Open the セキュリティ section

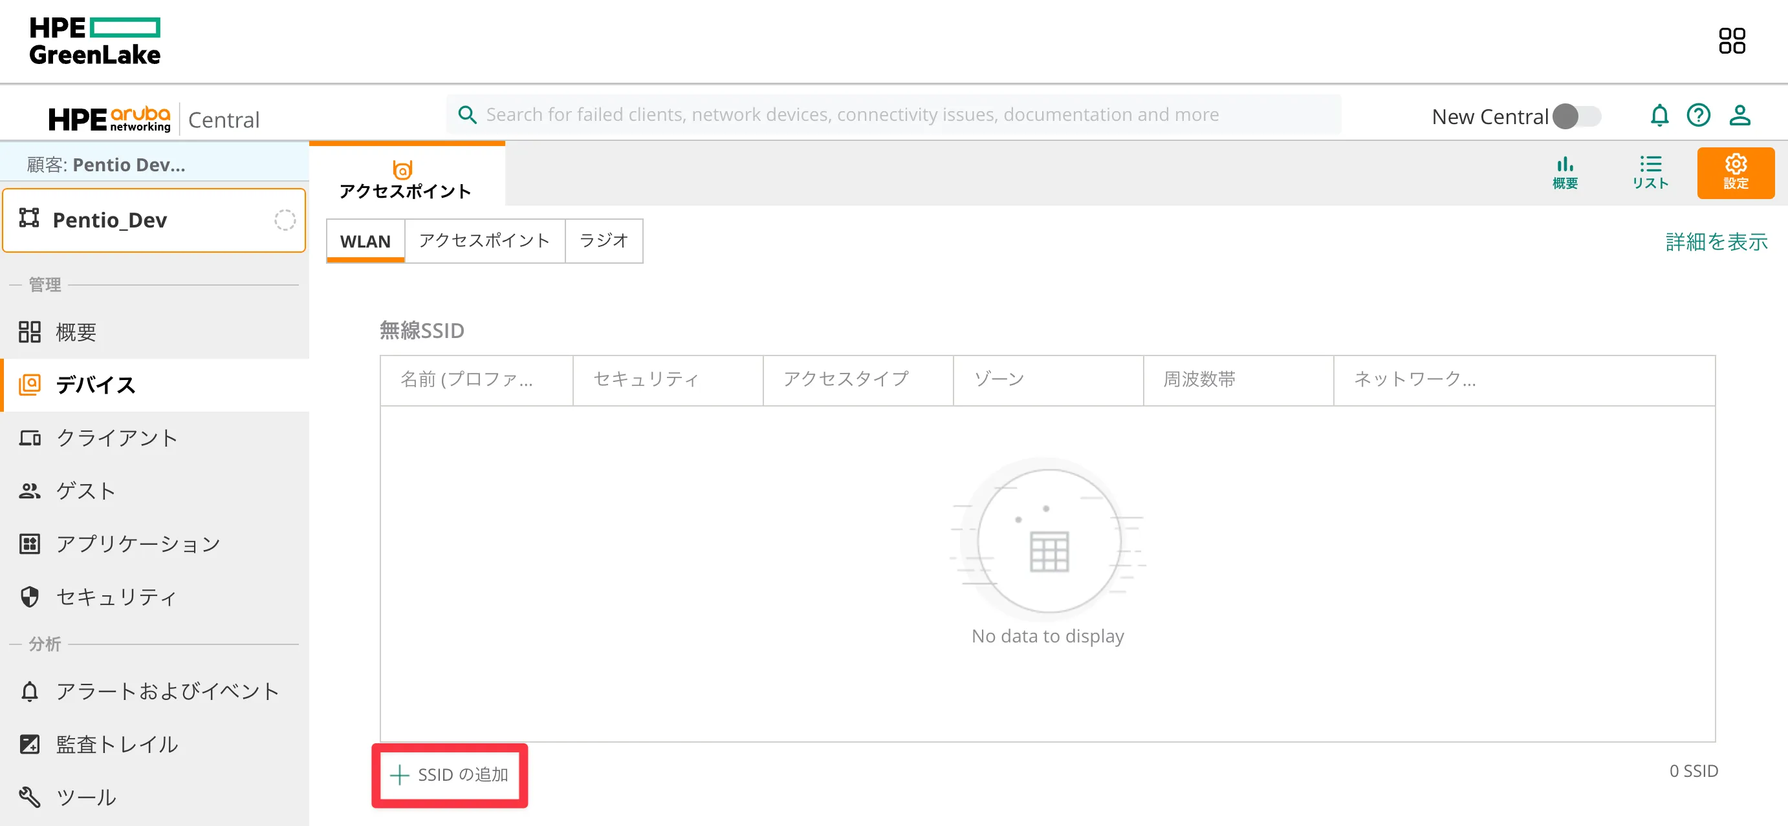click(x=116, y=597)
